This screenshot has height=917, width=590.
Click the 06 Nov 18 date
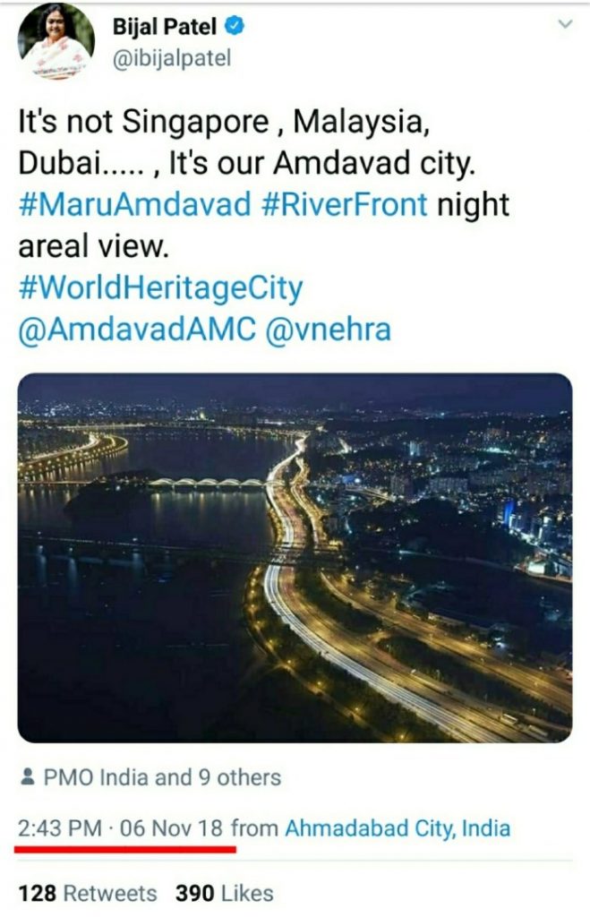click(171, 828)
